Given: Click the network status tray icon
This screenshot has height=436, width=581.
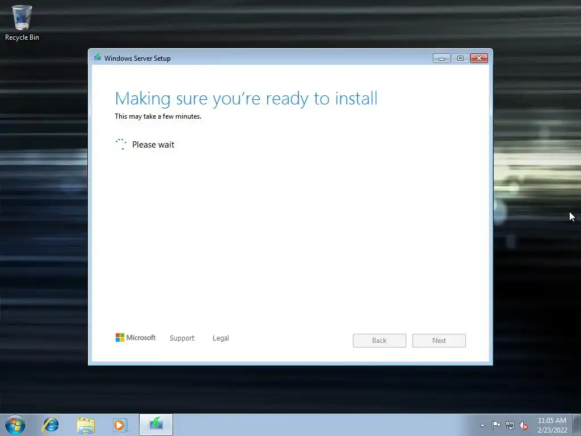Looking at the screenshot, I should (510, 425).
